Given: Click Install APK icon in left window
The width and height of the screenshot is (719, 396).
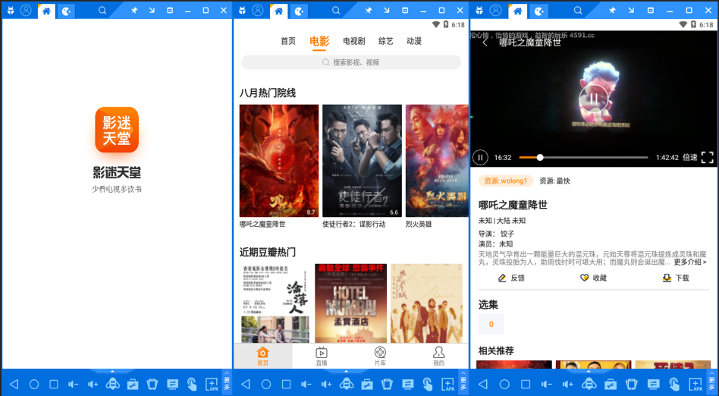Looking at the screenshot, I should pos(212,384).
